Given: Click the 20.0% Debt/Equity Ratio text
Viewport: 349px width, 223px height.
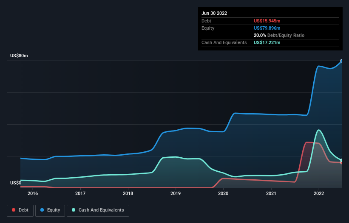Looking at the screenshot, I should coord(279,35).
